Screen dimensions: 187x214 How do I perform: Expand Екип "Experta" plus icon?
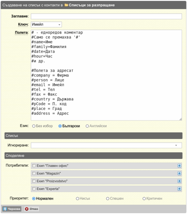pos(179,189)
